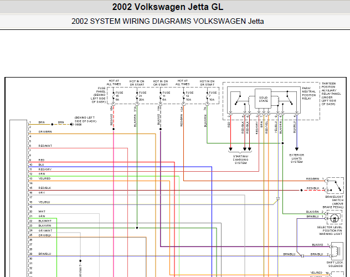Click the GRY label at pin 16
This screenshot has height=277, width=350.
tap(42, 193)
